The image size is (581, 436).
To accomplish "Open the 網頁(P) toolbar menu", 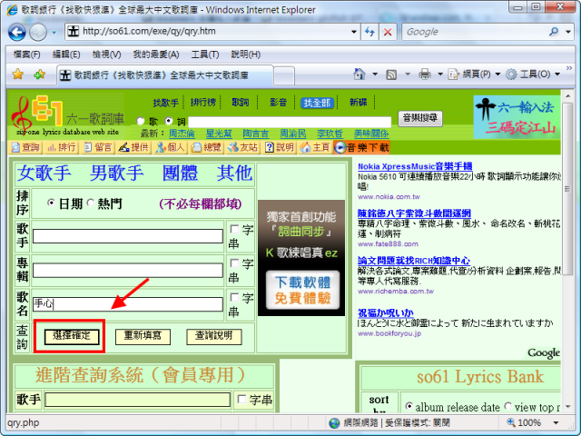I will click(x=474, y=74).
